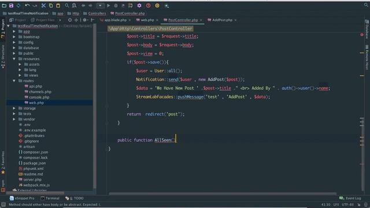Expand the config folder
Viewport: 370px width, 208px height.
(14, 42)
